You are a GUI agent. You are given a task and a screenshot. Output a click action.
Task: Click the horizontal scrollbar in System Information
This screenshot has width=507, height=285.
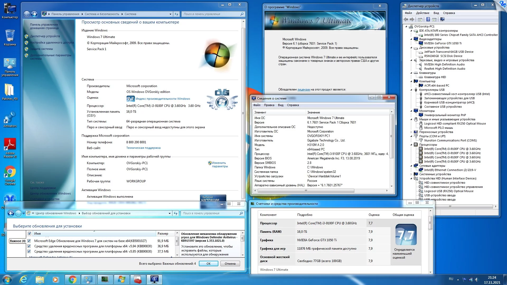tap(306, 191)
